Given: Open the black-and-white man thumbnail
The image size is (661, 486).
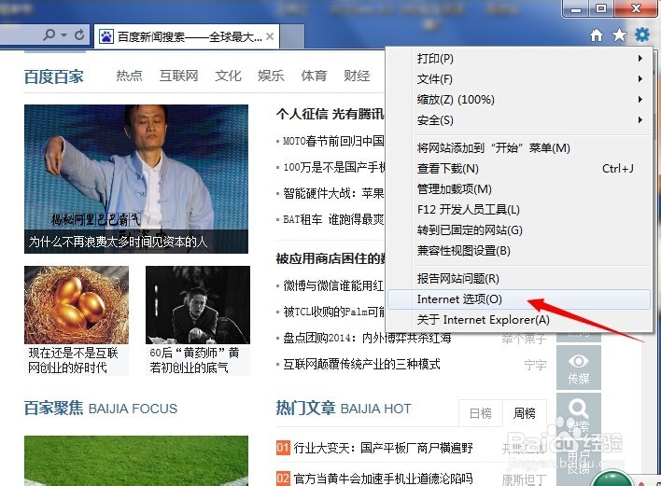Looking at the screenshot, I should [x=198, y=305].
